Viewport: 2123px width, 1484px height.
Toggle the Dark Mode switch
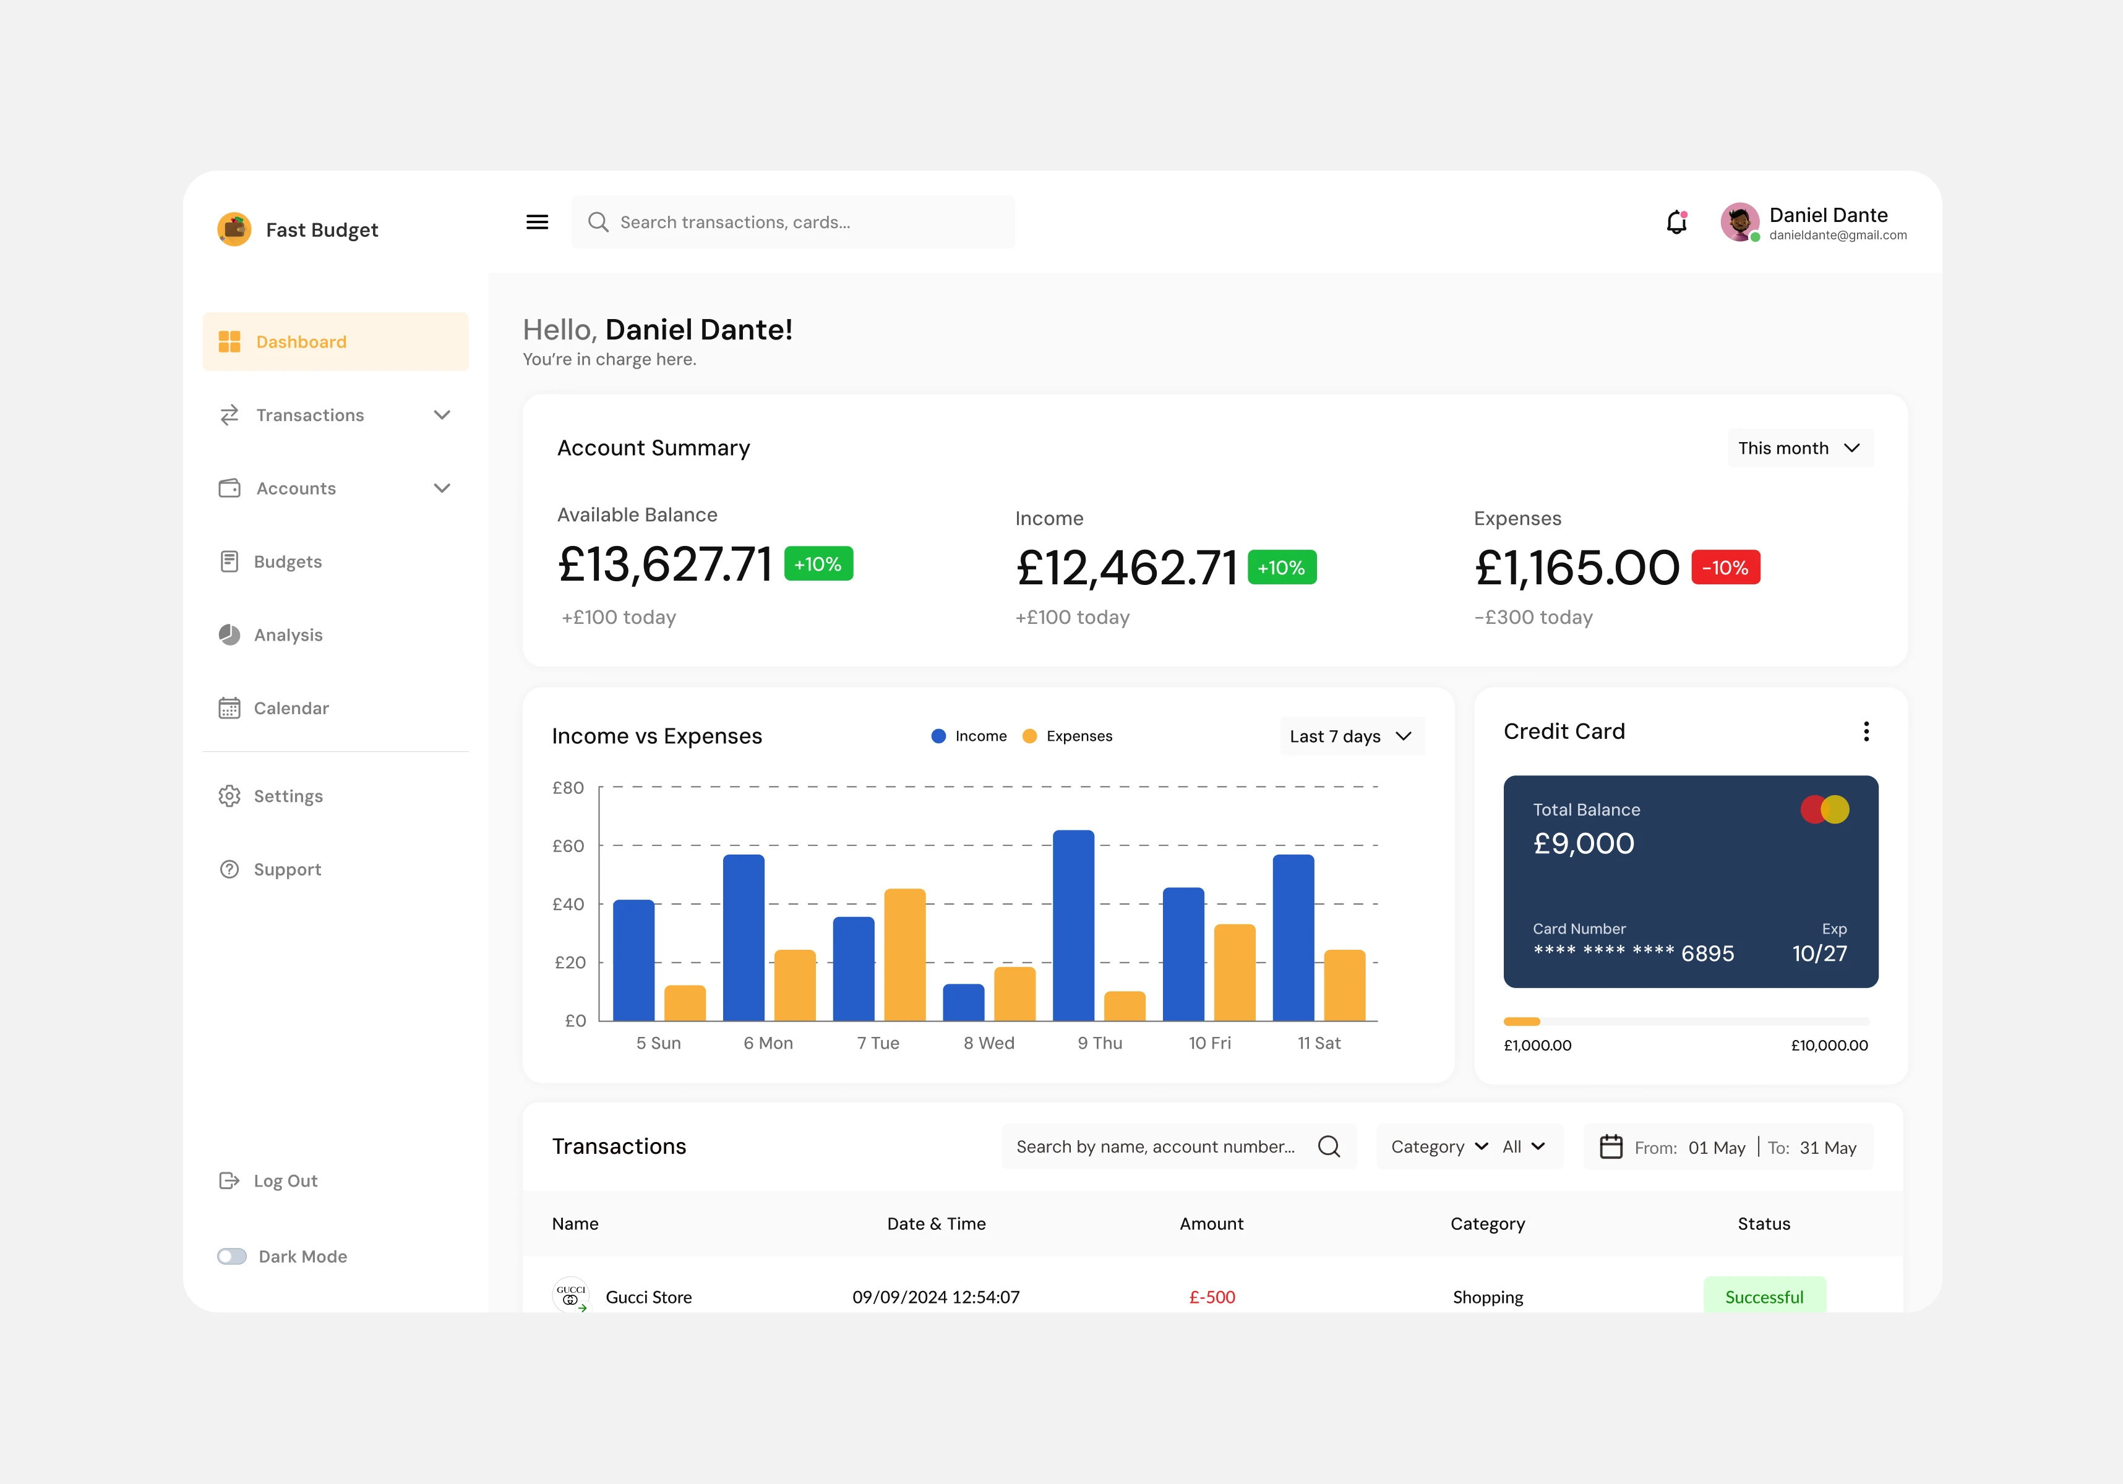(232, 1256)
